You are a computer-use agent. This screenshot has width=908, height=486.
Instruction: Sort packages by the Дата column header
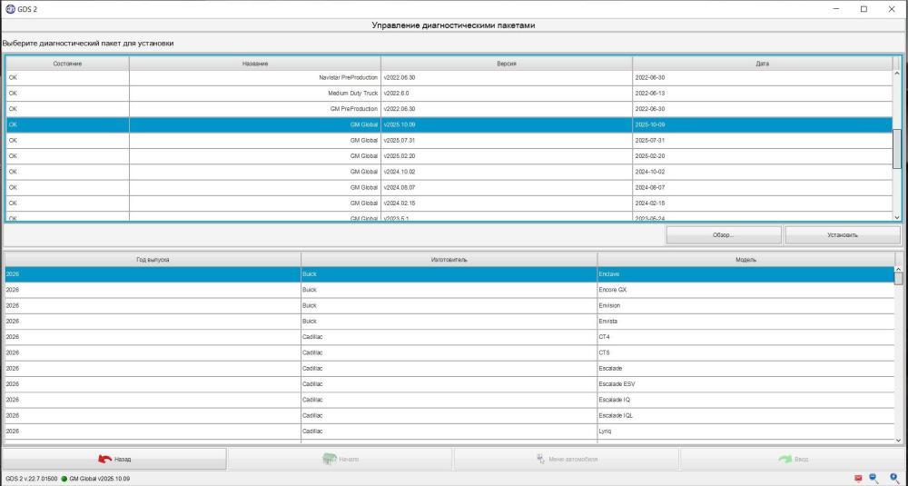[x=762, y=64]
